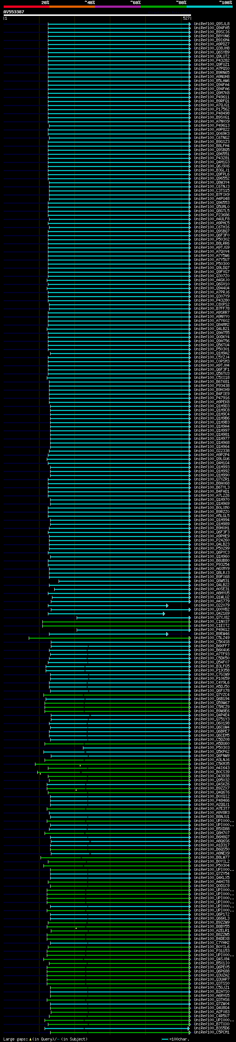This screenshot has height=1042, width=236.
Task: Select hit label UniRef100_P23686
Action: click(212, 215)
